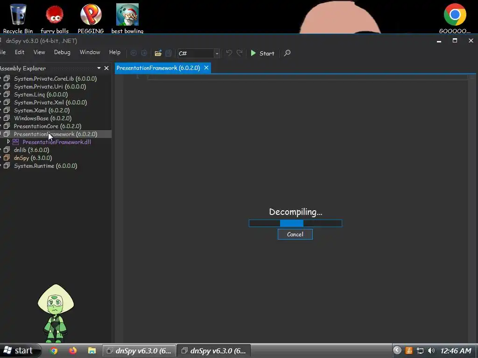Click the navigate backward arrow in toolbar

point(134,53)
